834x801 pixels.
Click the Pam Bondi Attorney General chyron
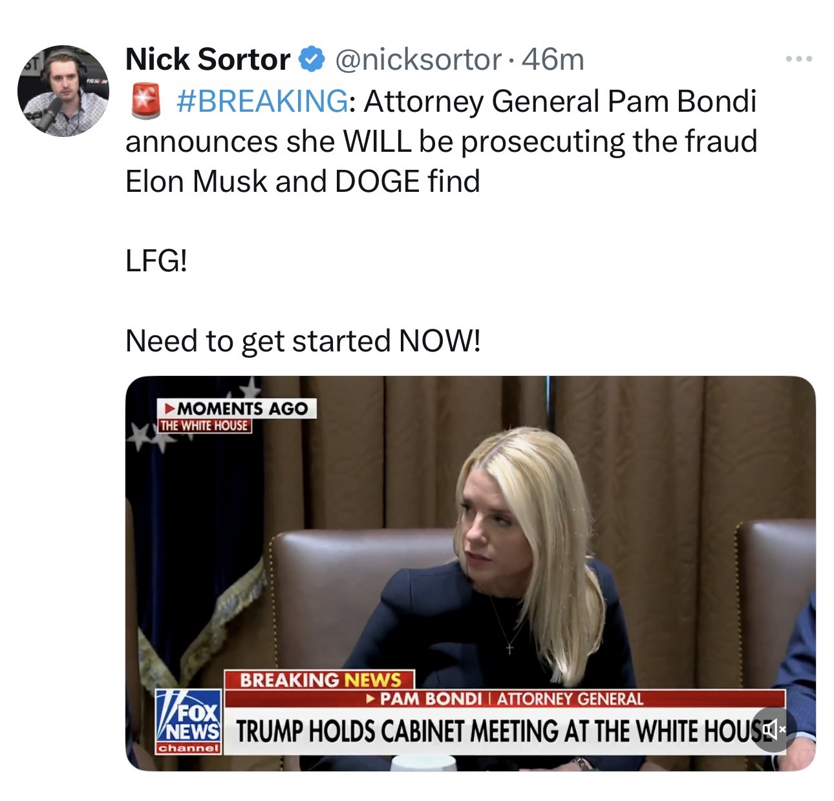(506, 699)
